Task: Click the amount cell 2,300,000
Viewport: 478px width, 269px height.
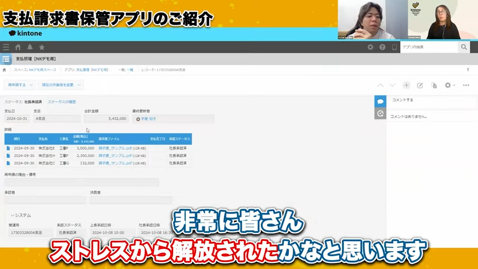Action: (x=85, y=156)
